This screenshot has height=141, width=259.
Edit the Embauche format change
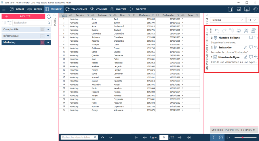pos(246,47)
